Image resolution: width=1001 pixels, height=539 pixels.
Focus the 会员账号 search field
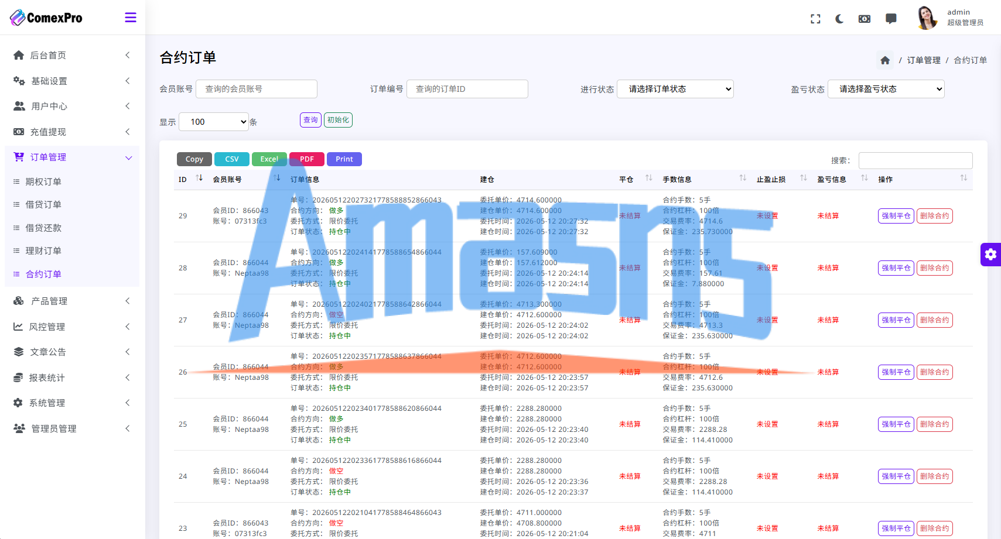[x=257, y=89]
